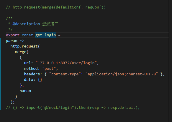Screen dimensions: 172x122
Task: Click the "content-type" key string
Action: coord(65,74)
